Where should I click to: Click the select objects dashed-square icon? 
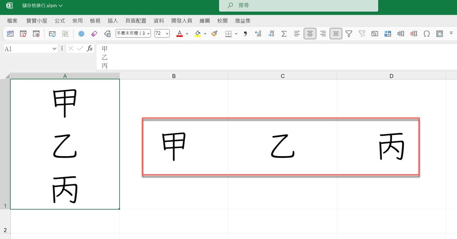coord(65,34)
